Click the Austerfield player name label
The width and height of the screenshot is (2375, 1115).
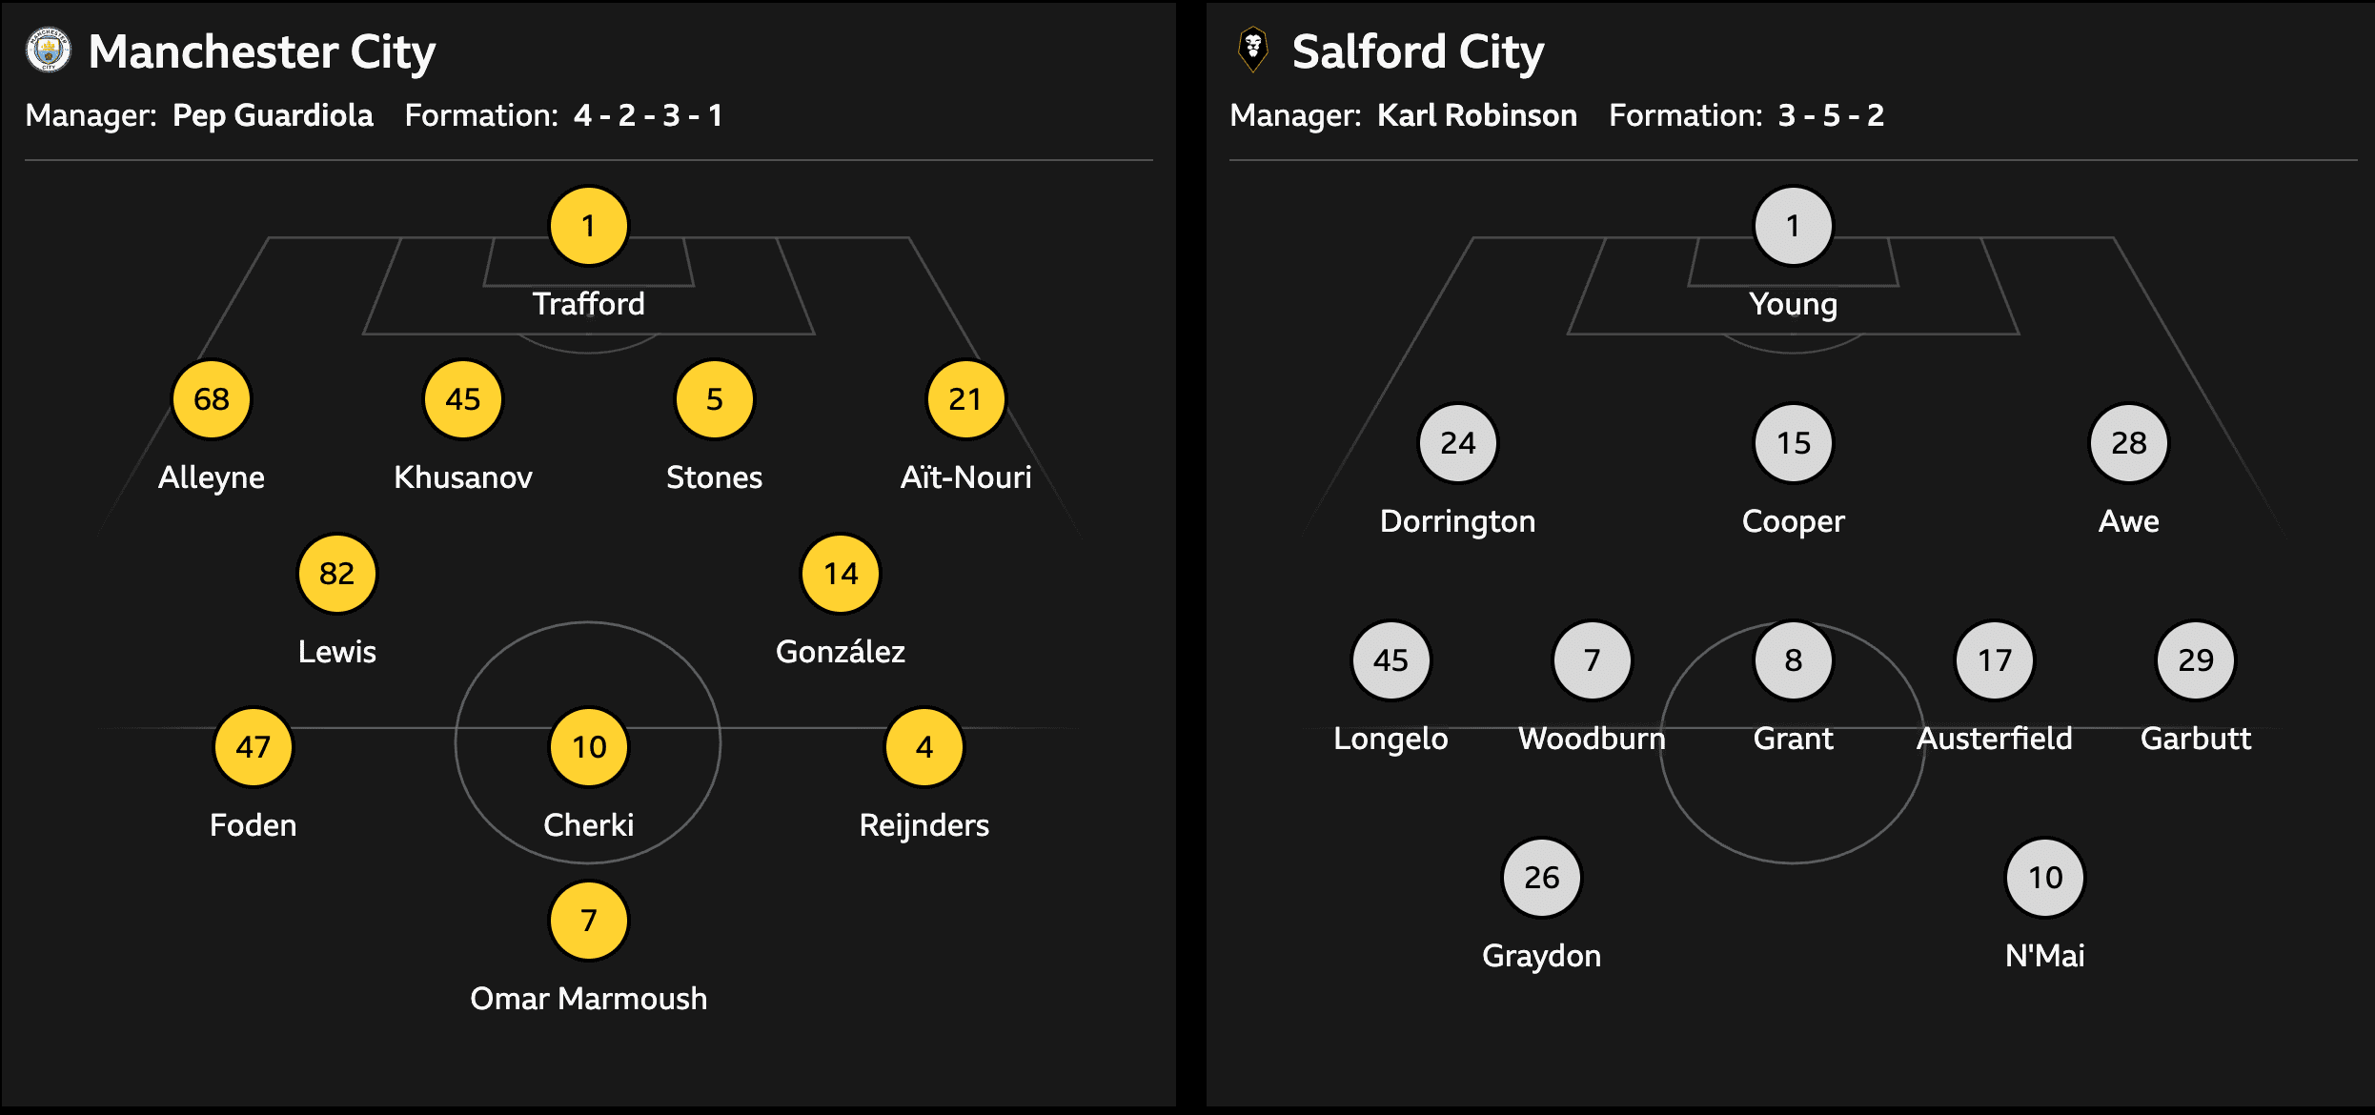point(1994,739)
